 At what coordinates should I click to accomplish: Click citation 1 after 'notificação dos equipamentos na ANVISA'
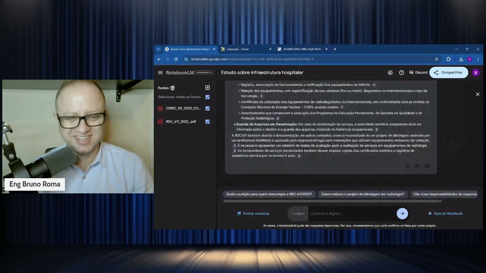(374, 85)
